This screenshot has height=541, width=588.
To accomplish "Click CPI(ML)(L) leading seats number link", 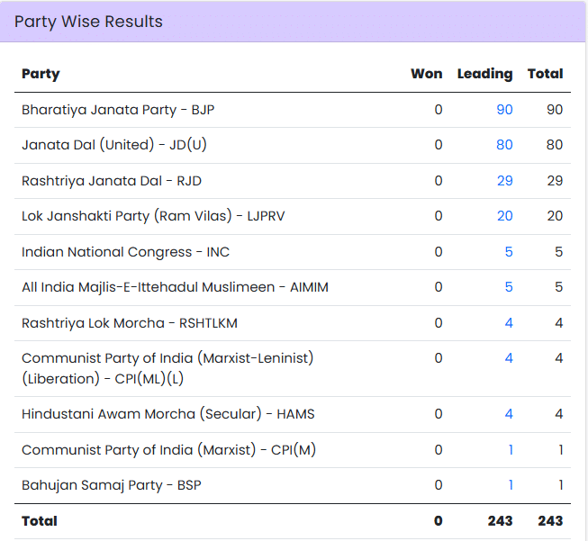I will click(x=508, y=358).
